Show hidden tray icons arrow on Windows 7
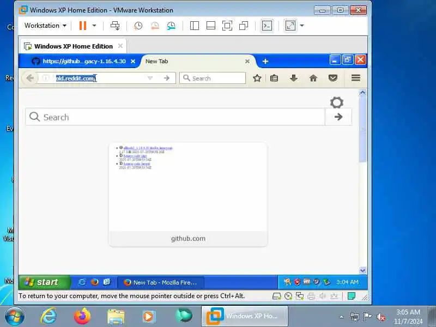 (342, 317)
